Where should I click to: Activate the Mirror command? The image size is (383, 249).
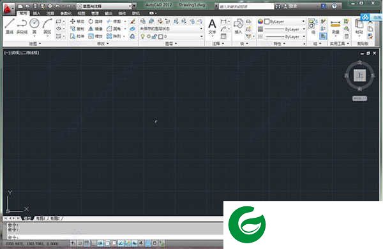pos(95,29)
